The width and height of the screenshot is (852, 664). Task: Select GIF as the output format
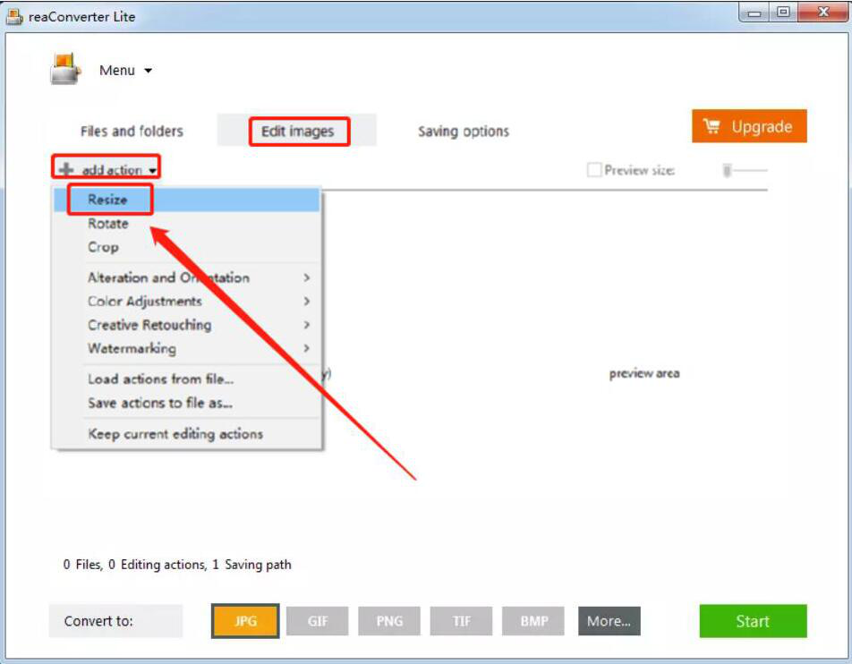[x=318, y=621]
